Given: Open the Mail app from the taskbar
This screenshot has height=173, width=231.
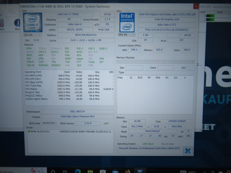Looking at the screenshot, I should (115, 172).
